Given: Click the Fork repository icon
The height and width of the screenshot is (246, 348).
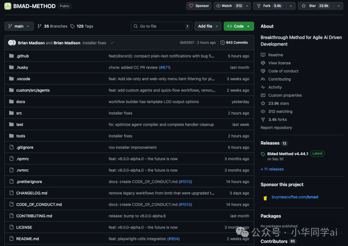Looking at the screenshot, I should (x=259, y=6).
